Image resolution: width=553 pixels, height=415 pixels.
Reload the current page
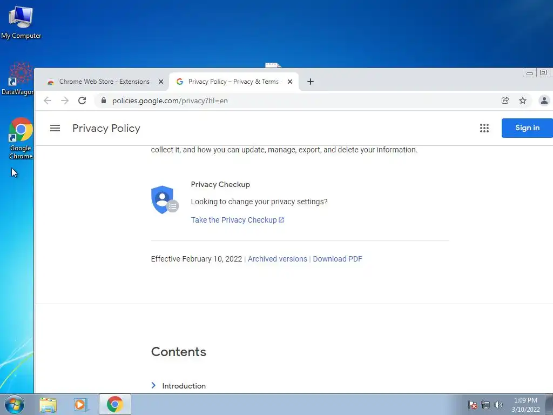82,101
